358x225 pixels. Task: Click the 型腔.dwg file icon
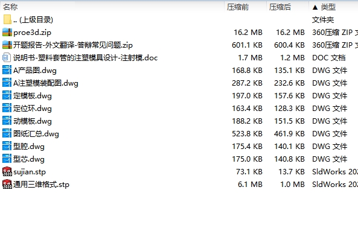click(7, 146)
